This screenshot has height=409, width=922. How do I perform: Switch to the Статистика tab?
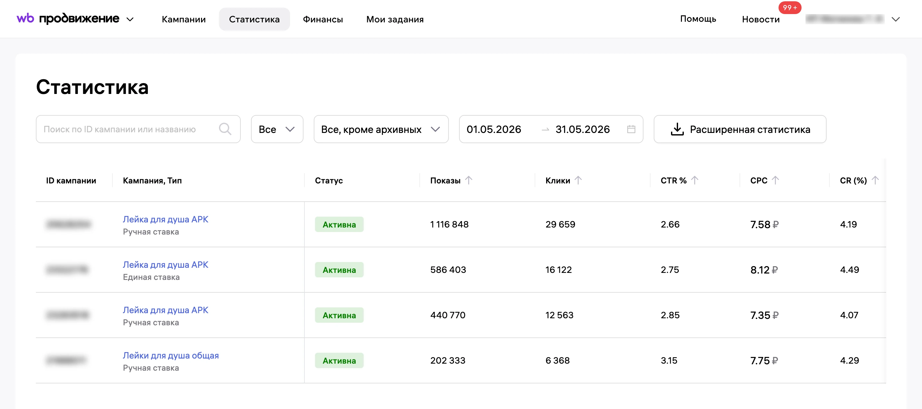coord(254,19)
